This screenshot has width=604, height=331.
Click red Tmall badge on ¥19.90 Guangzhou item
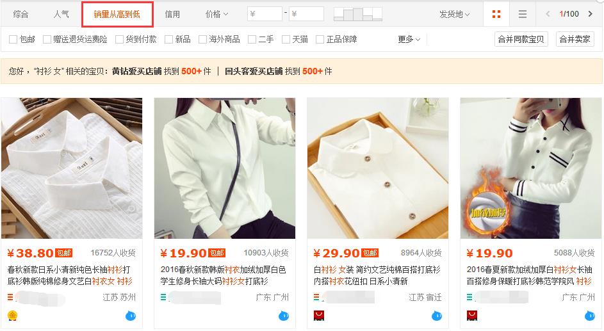472,316
